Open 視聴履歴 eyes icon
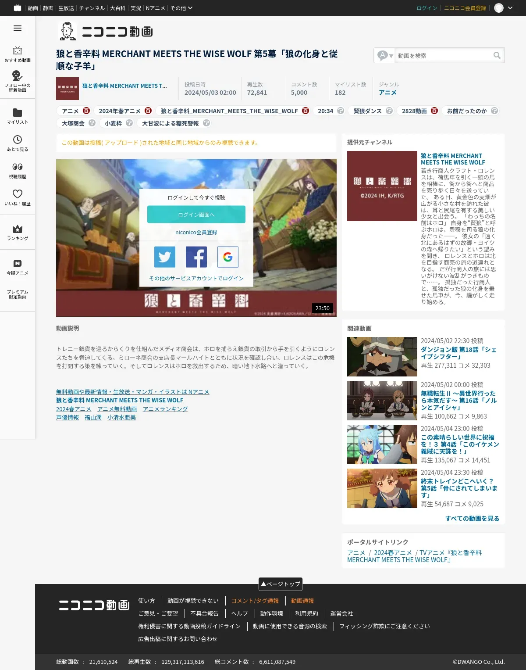The width and height of the screenshot is (526, 670). coord(18,167)
